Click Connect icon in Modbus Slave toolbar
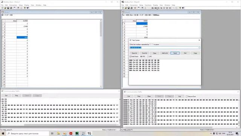The height and width of the screenshot is (136, 241). tap(18, 8)
